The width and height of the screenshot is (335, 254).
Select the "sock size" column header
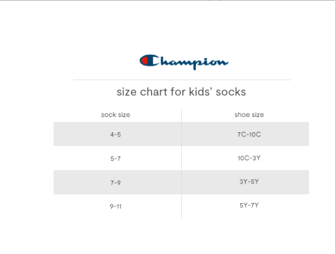point(116,115)
